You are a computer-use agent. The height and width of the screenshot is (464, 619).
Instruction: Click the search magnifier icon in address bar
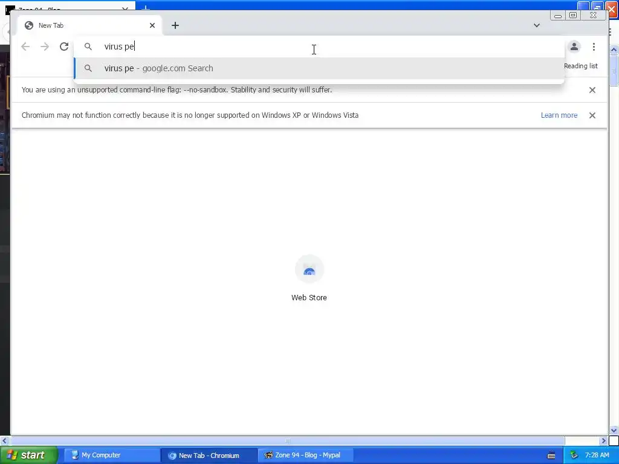[88, 47]
